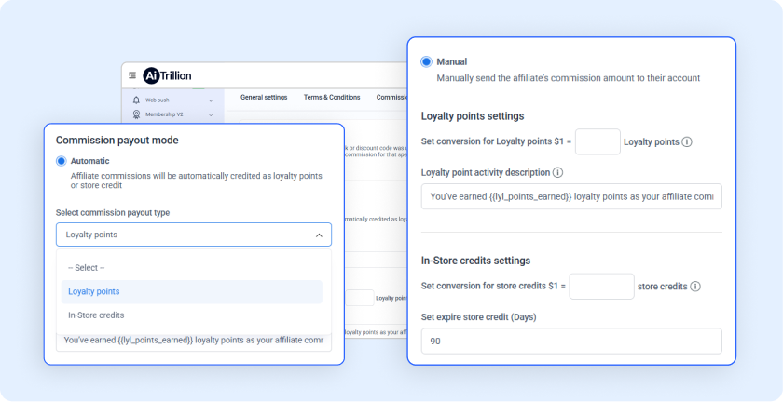Switch to the General settings tab
This screenshot has width=783, height=402.
click(x=264, y=97)
